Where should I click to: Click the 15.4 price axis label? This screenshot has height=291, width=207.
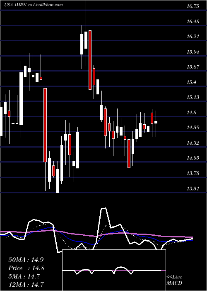click(x=191, y=82)
